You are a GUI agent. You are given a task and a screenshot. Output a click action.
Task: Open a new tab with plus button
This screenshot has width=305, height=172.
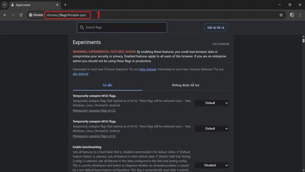pos(65,5)
